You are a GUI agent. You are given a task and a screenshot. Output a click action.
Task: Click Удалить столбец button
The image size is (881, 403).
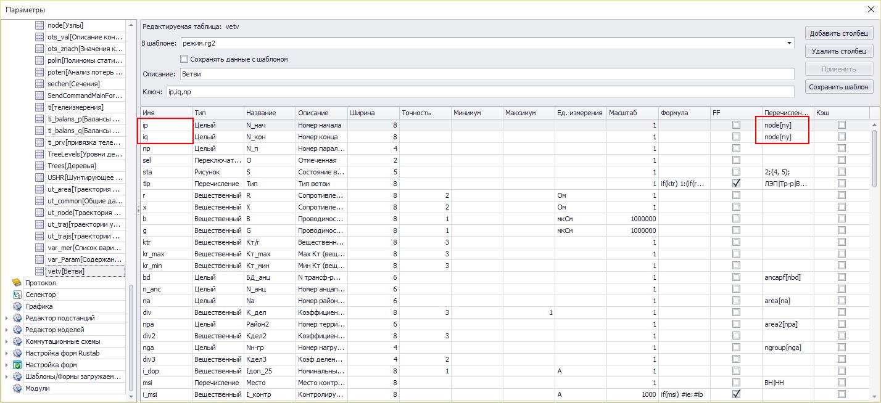coord(838,51)
